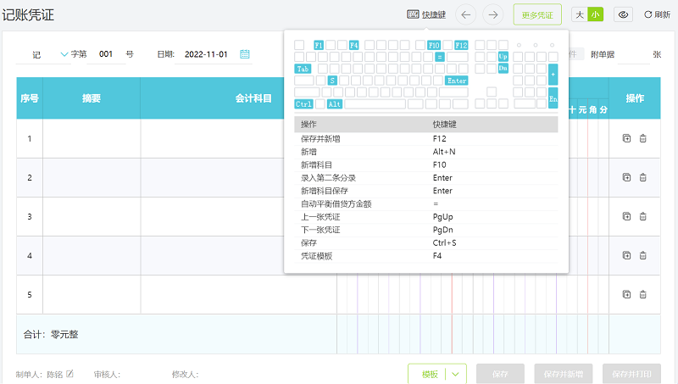Go to next voucher with right arrow

492,14
